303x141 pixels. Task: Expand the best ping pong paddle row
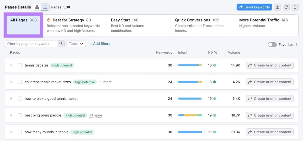(x=11, y=115)
